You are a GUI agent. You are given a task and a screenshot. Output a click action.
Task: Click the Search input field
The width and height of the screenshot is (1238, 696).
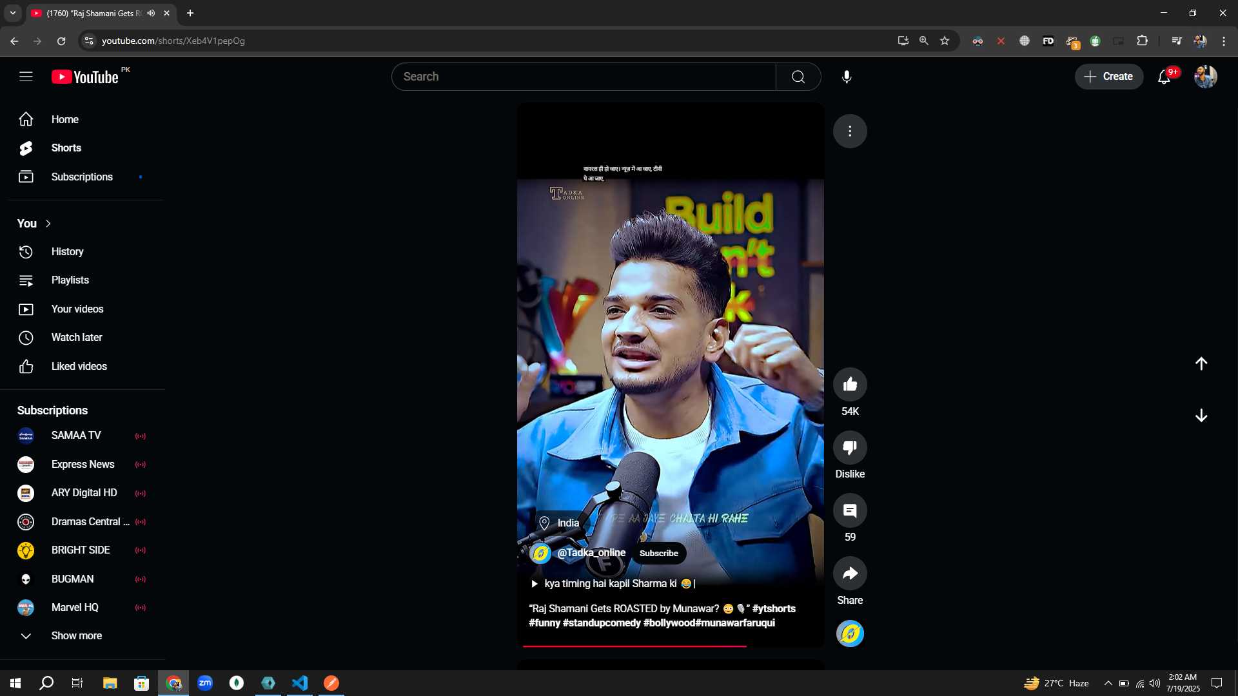pyautogui.click(x=584, y=77)
